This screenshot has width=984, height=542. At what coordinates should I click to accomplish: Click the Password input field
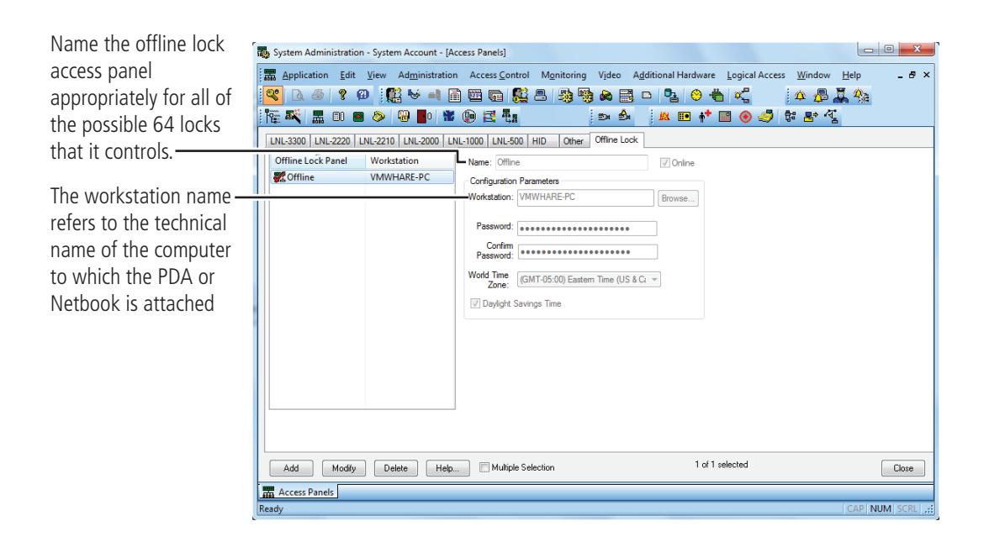pos(587,229)
